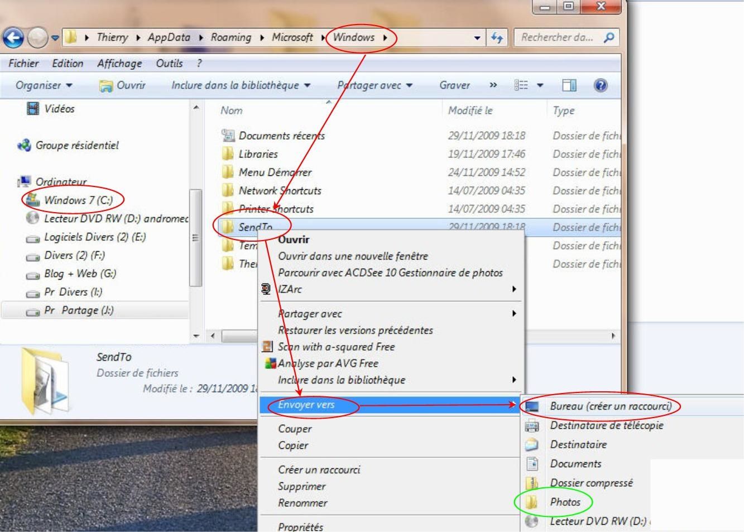This screenshot has width=744, height=532.
Task: Open Inclure dans la bibliothèque dropdown
Action: coord(241,85)
